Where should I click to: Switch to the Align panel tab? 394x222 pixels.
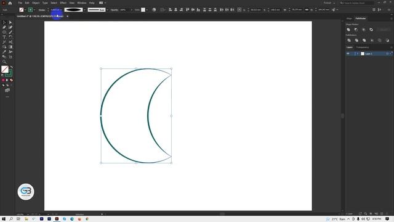349,18
